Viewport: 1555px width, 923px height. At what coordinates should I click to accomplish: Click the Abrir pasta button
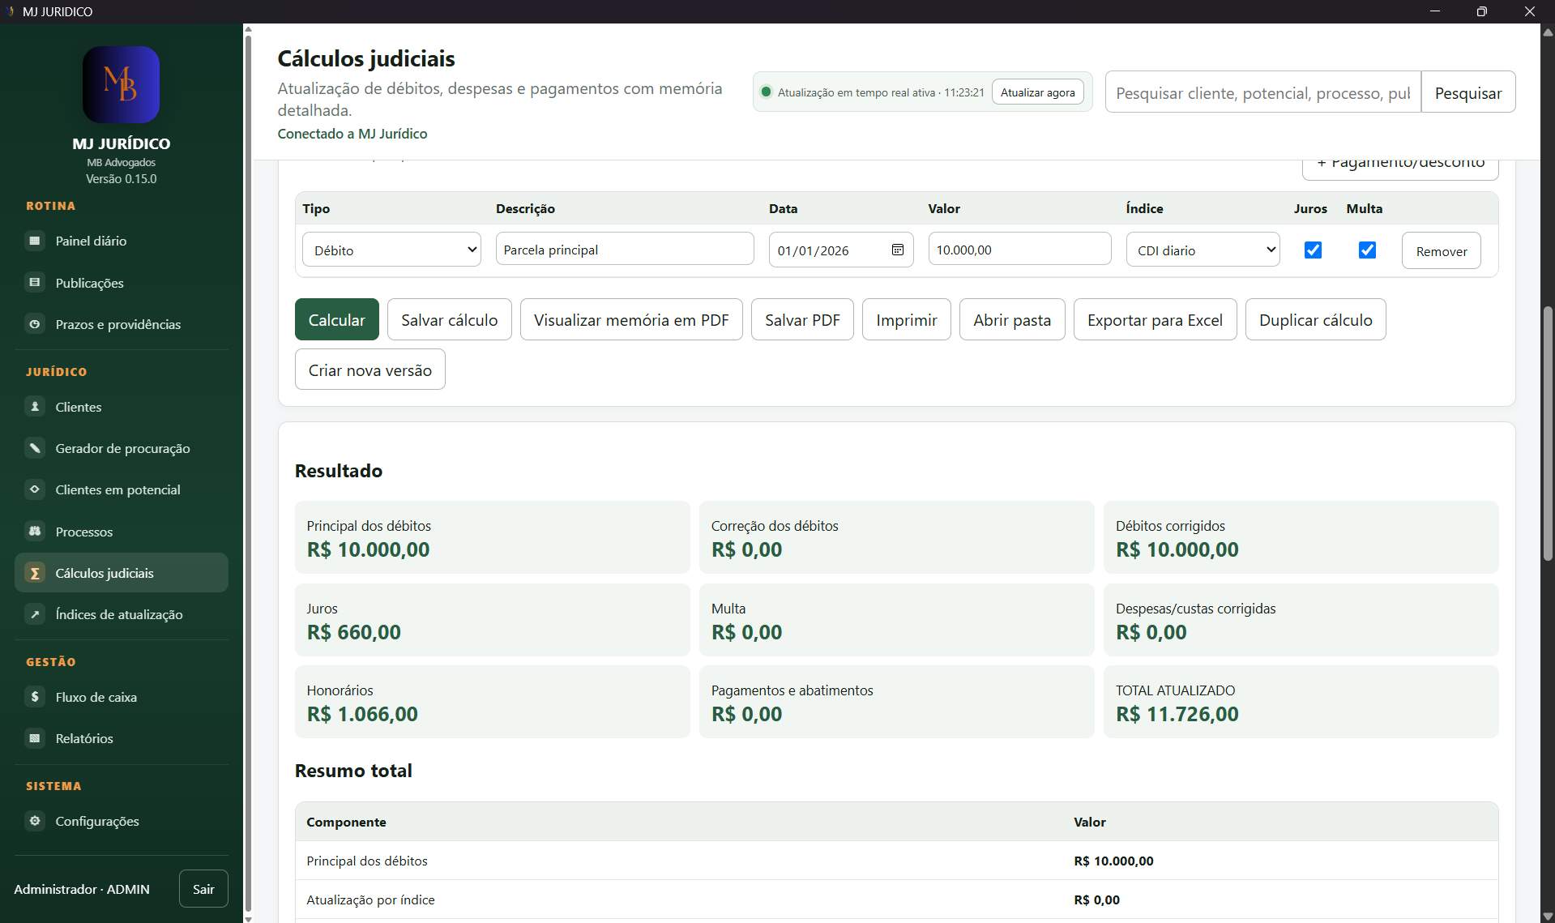pyautogui.click(x=1012, y=319)
